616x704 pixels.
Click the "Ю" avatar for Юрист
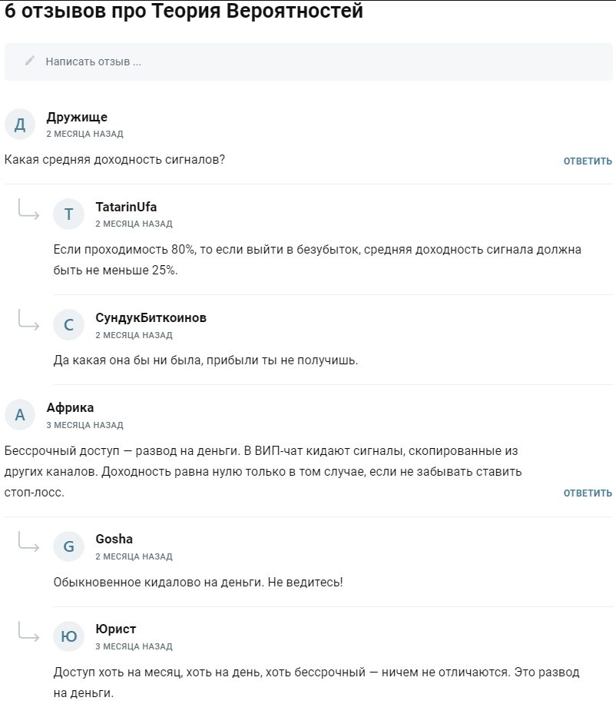pos(68,636)
